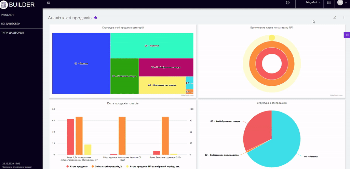Click the AK user avatar
The width and height of the screenshot is (350, 170).
[x=340, y=2]
